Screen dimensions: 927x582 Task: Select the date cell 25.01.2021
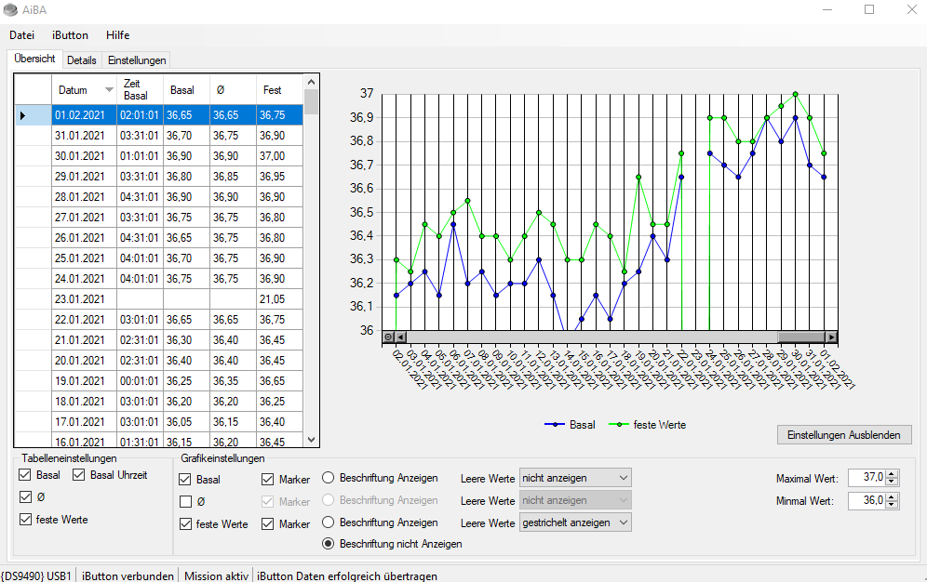84,258
